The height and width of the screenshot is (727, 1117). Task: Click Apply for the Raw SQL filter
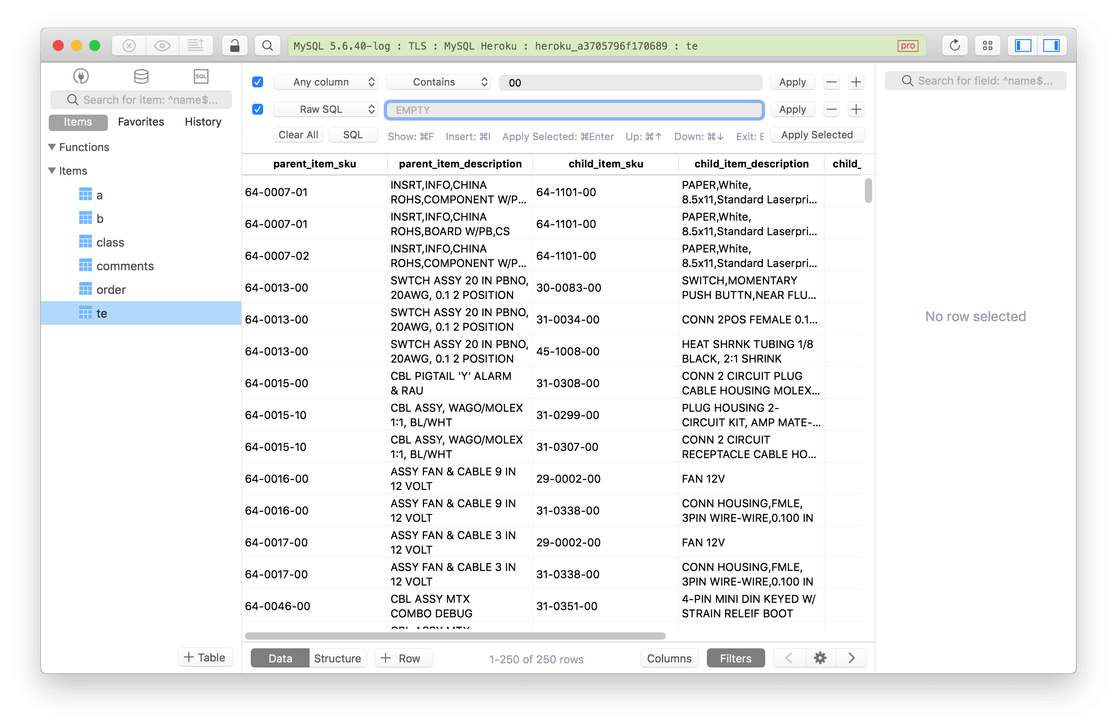tap(793, 109)
